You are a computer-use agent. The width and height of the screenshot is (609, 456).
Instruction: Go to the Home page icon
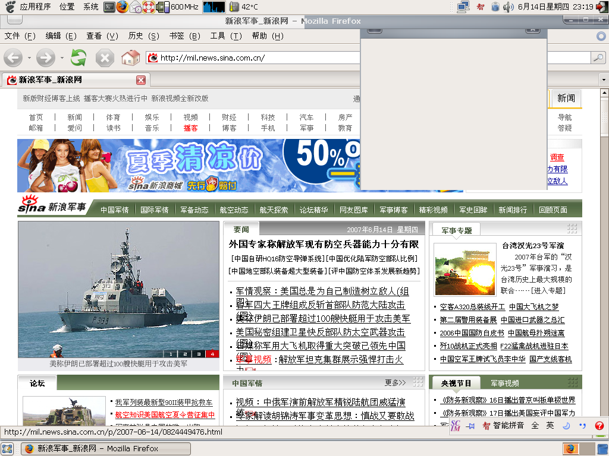click(x=130, y=58)
